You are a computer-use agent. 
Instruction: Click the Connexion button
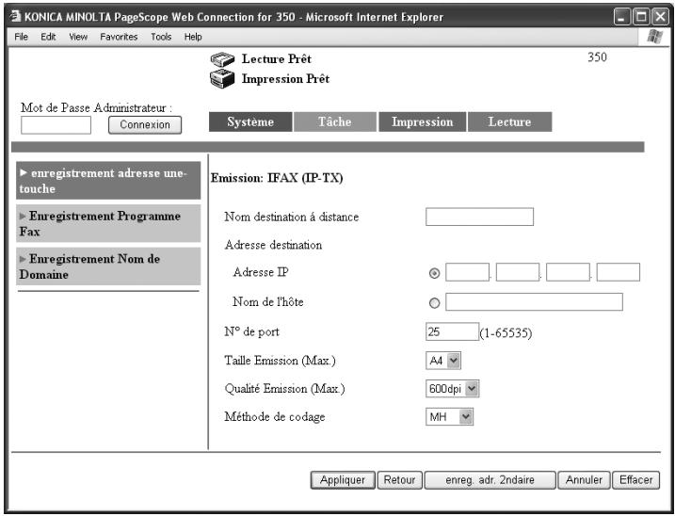click(145, 125)
